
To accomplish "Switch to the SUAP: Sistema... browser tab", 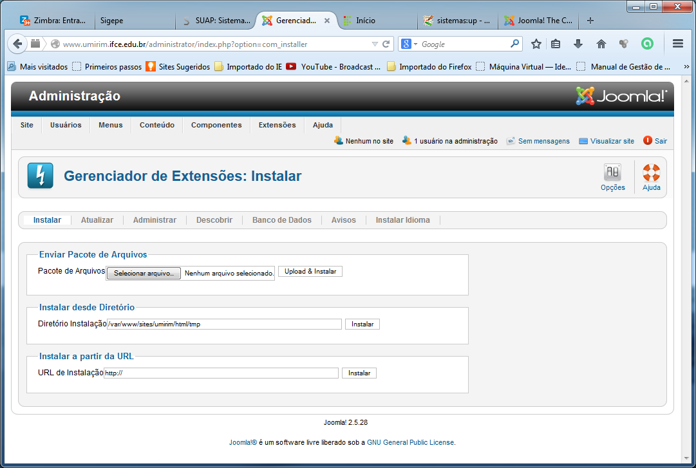I will click(x=218, y=21).
